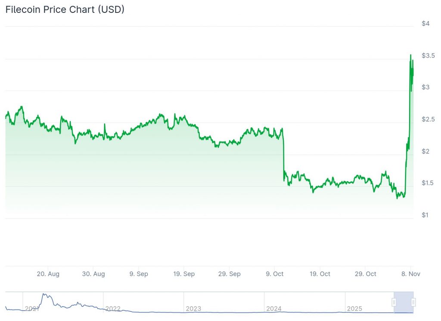Click the $3.5 price axis label
The image size is (441, 321).
428,55
